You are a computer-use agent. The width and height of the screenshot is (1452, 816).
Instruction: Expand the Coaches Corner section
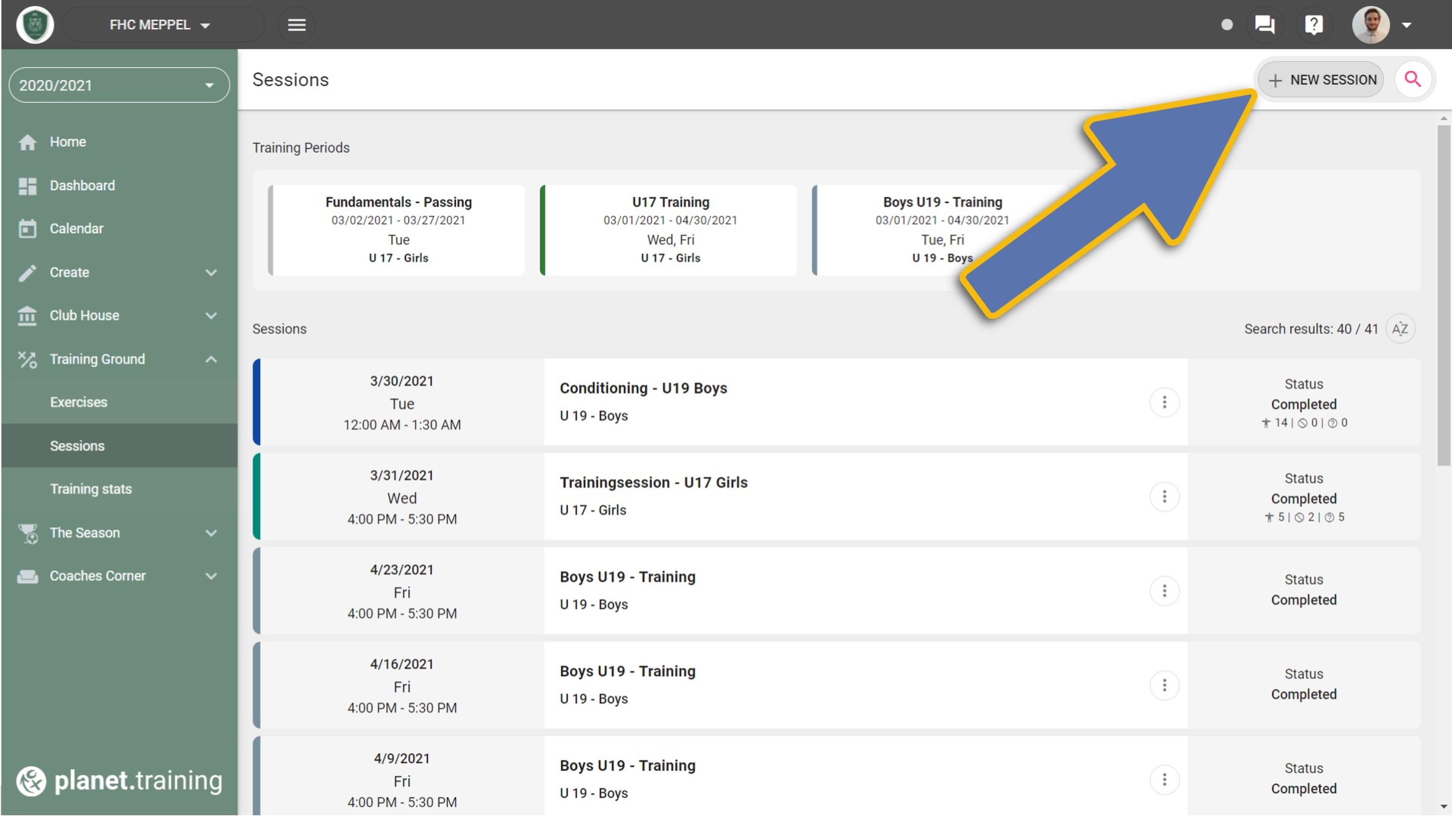[x=119, y=576]
